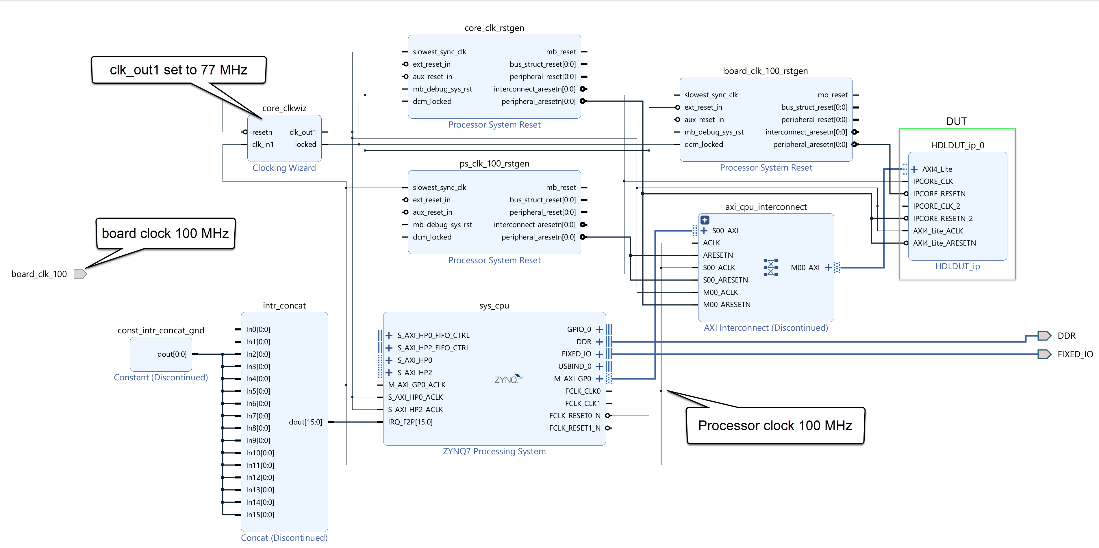Select AXI4_Lite_ARESETN pin on HDLDUT_ip_0

tap(944, 243)
